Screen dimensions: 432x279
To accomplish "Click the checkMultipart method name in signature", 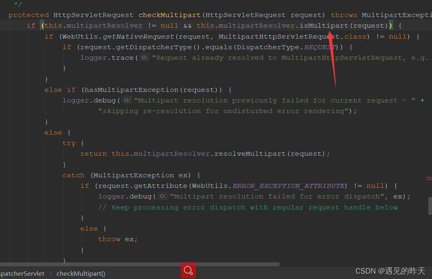I will click(x=170, y=15).
